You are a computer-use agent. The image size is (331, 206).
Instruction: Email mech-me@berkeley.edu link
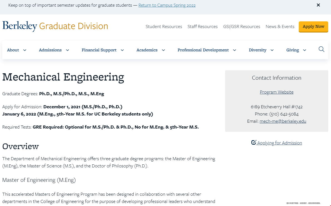(283, 121)
